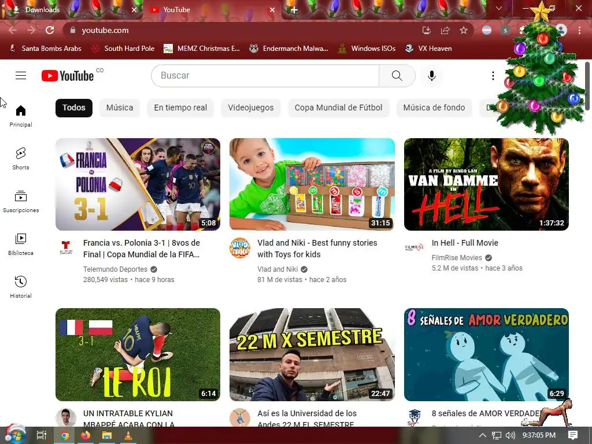
Task: Show hidden tray icons chevron
Action: 483,435
